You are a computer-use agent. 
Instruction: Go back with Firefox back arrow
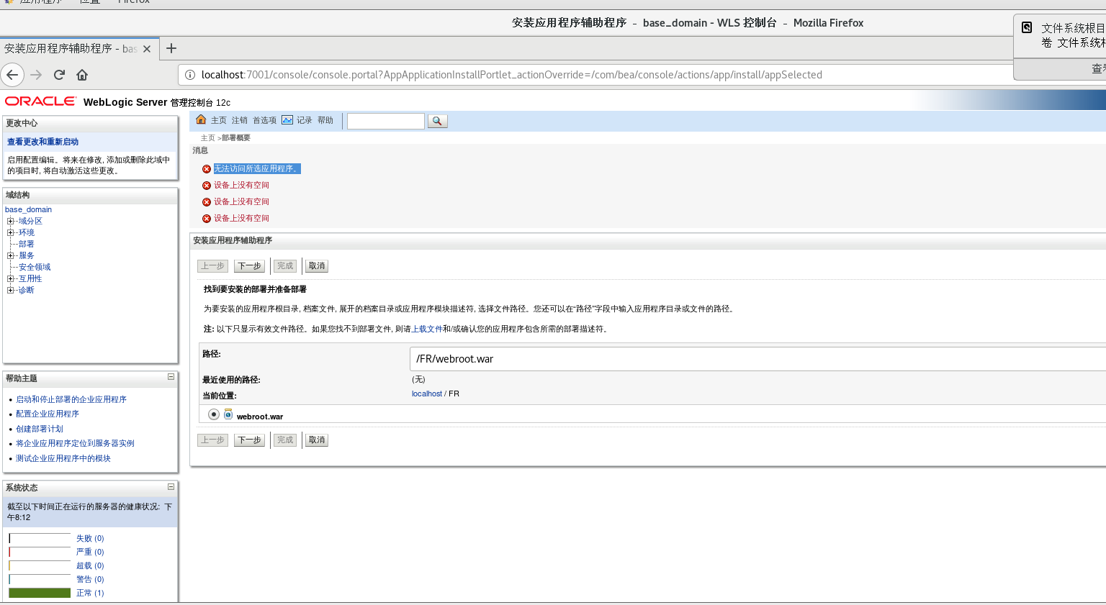(12, 75)
